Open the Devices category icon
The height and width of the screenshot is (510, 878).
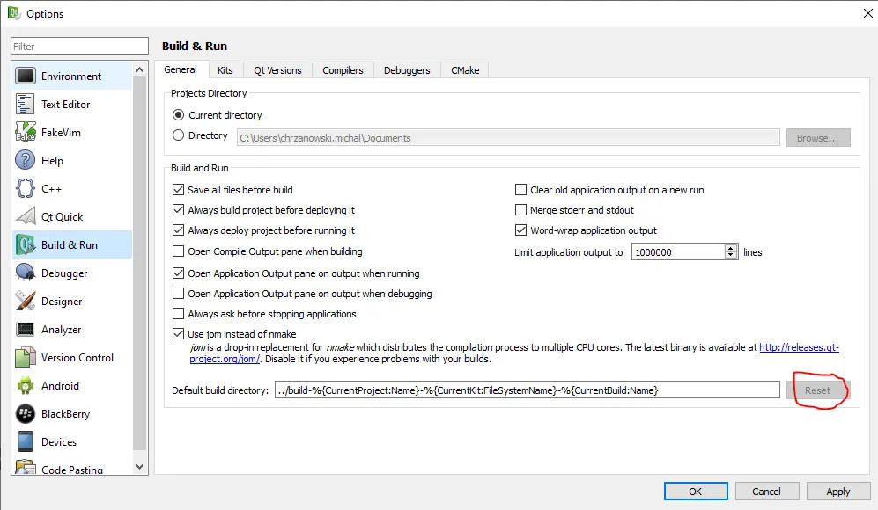(x=26, y=441)
